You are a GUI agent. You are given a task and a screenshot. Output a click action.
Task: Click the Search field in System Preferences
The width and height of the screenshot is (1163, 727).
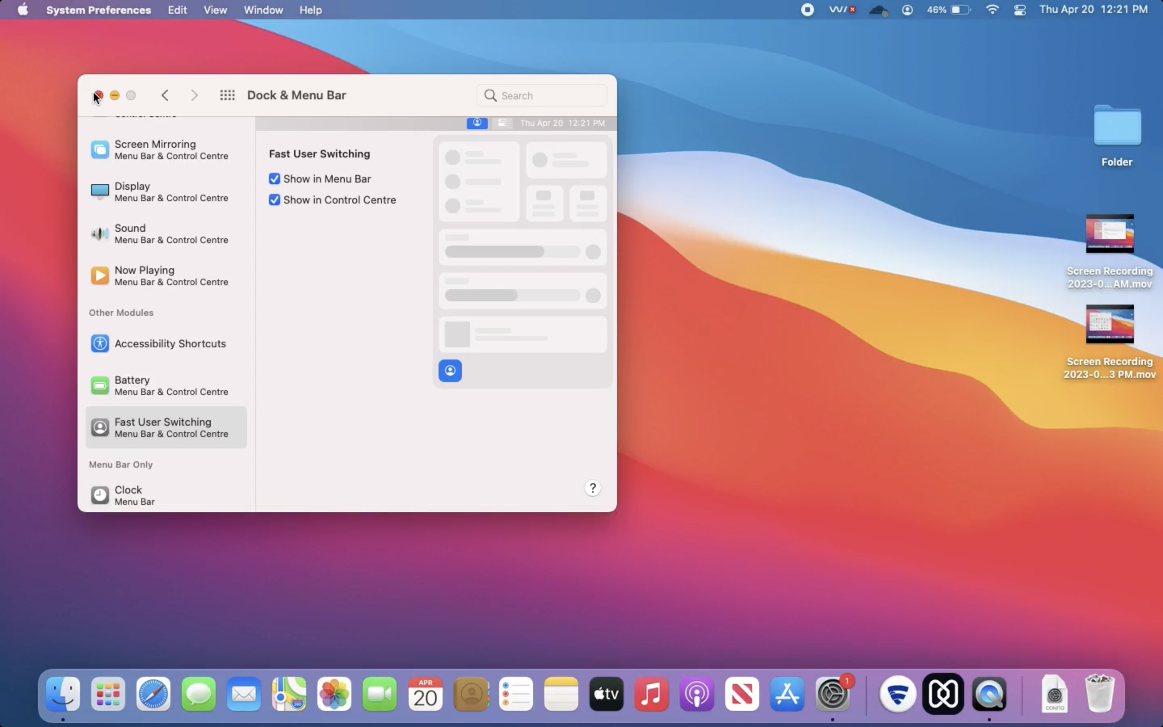tap(542, 95)
